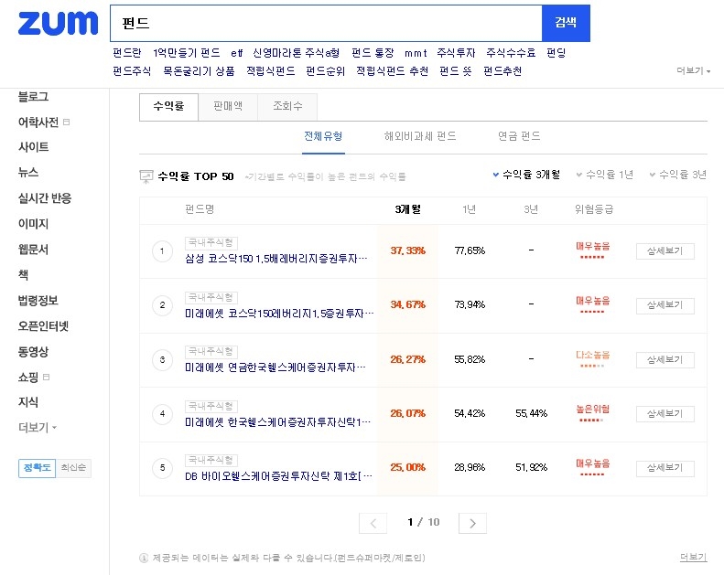Open 뉴스 in the sidebar
The height and width of the screenshot is (575, 724).
pos(28,173)
